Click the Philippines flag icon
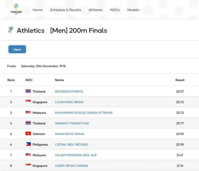 [28, 144]
